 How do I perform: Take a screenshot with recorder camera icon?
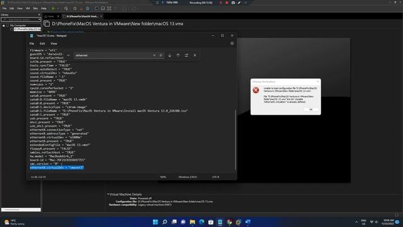click(x=233, y=3)
